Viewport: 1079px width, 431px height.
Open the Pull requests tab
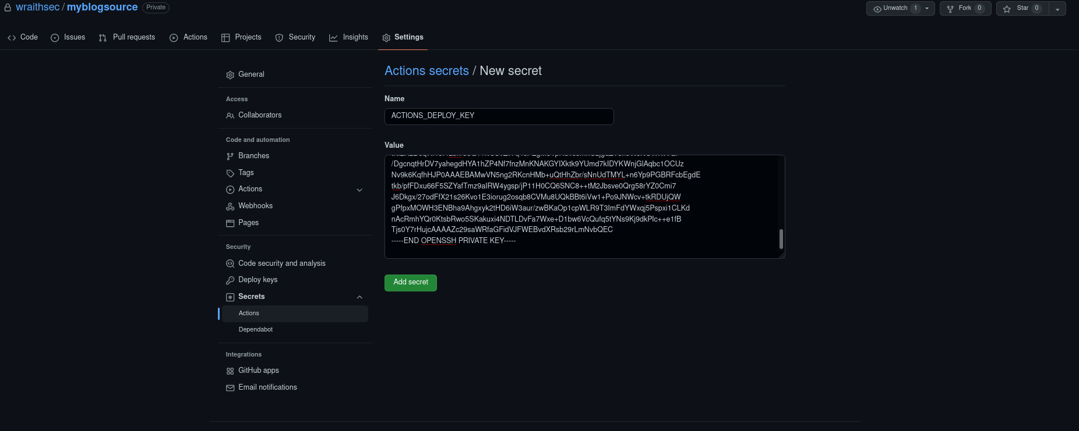point(127,37)
